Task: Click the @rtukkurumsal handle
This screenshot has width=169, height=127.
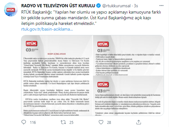Action: (116, 6)
